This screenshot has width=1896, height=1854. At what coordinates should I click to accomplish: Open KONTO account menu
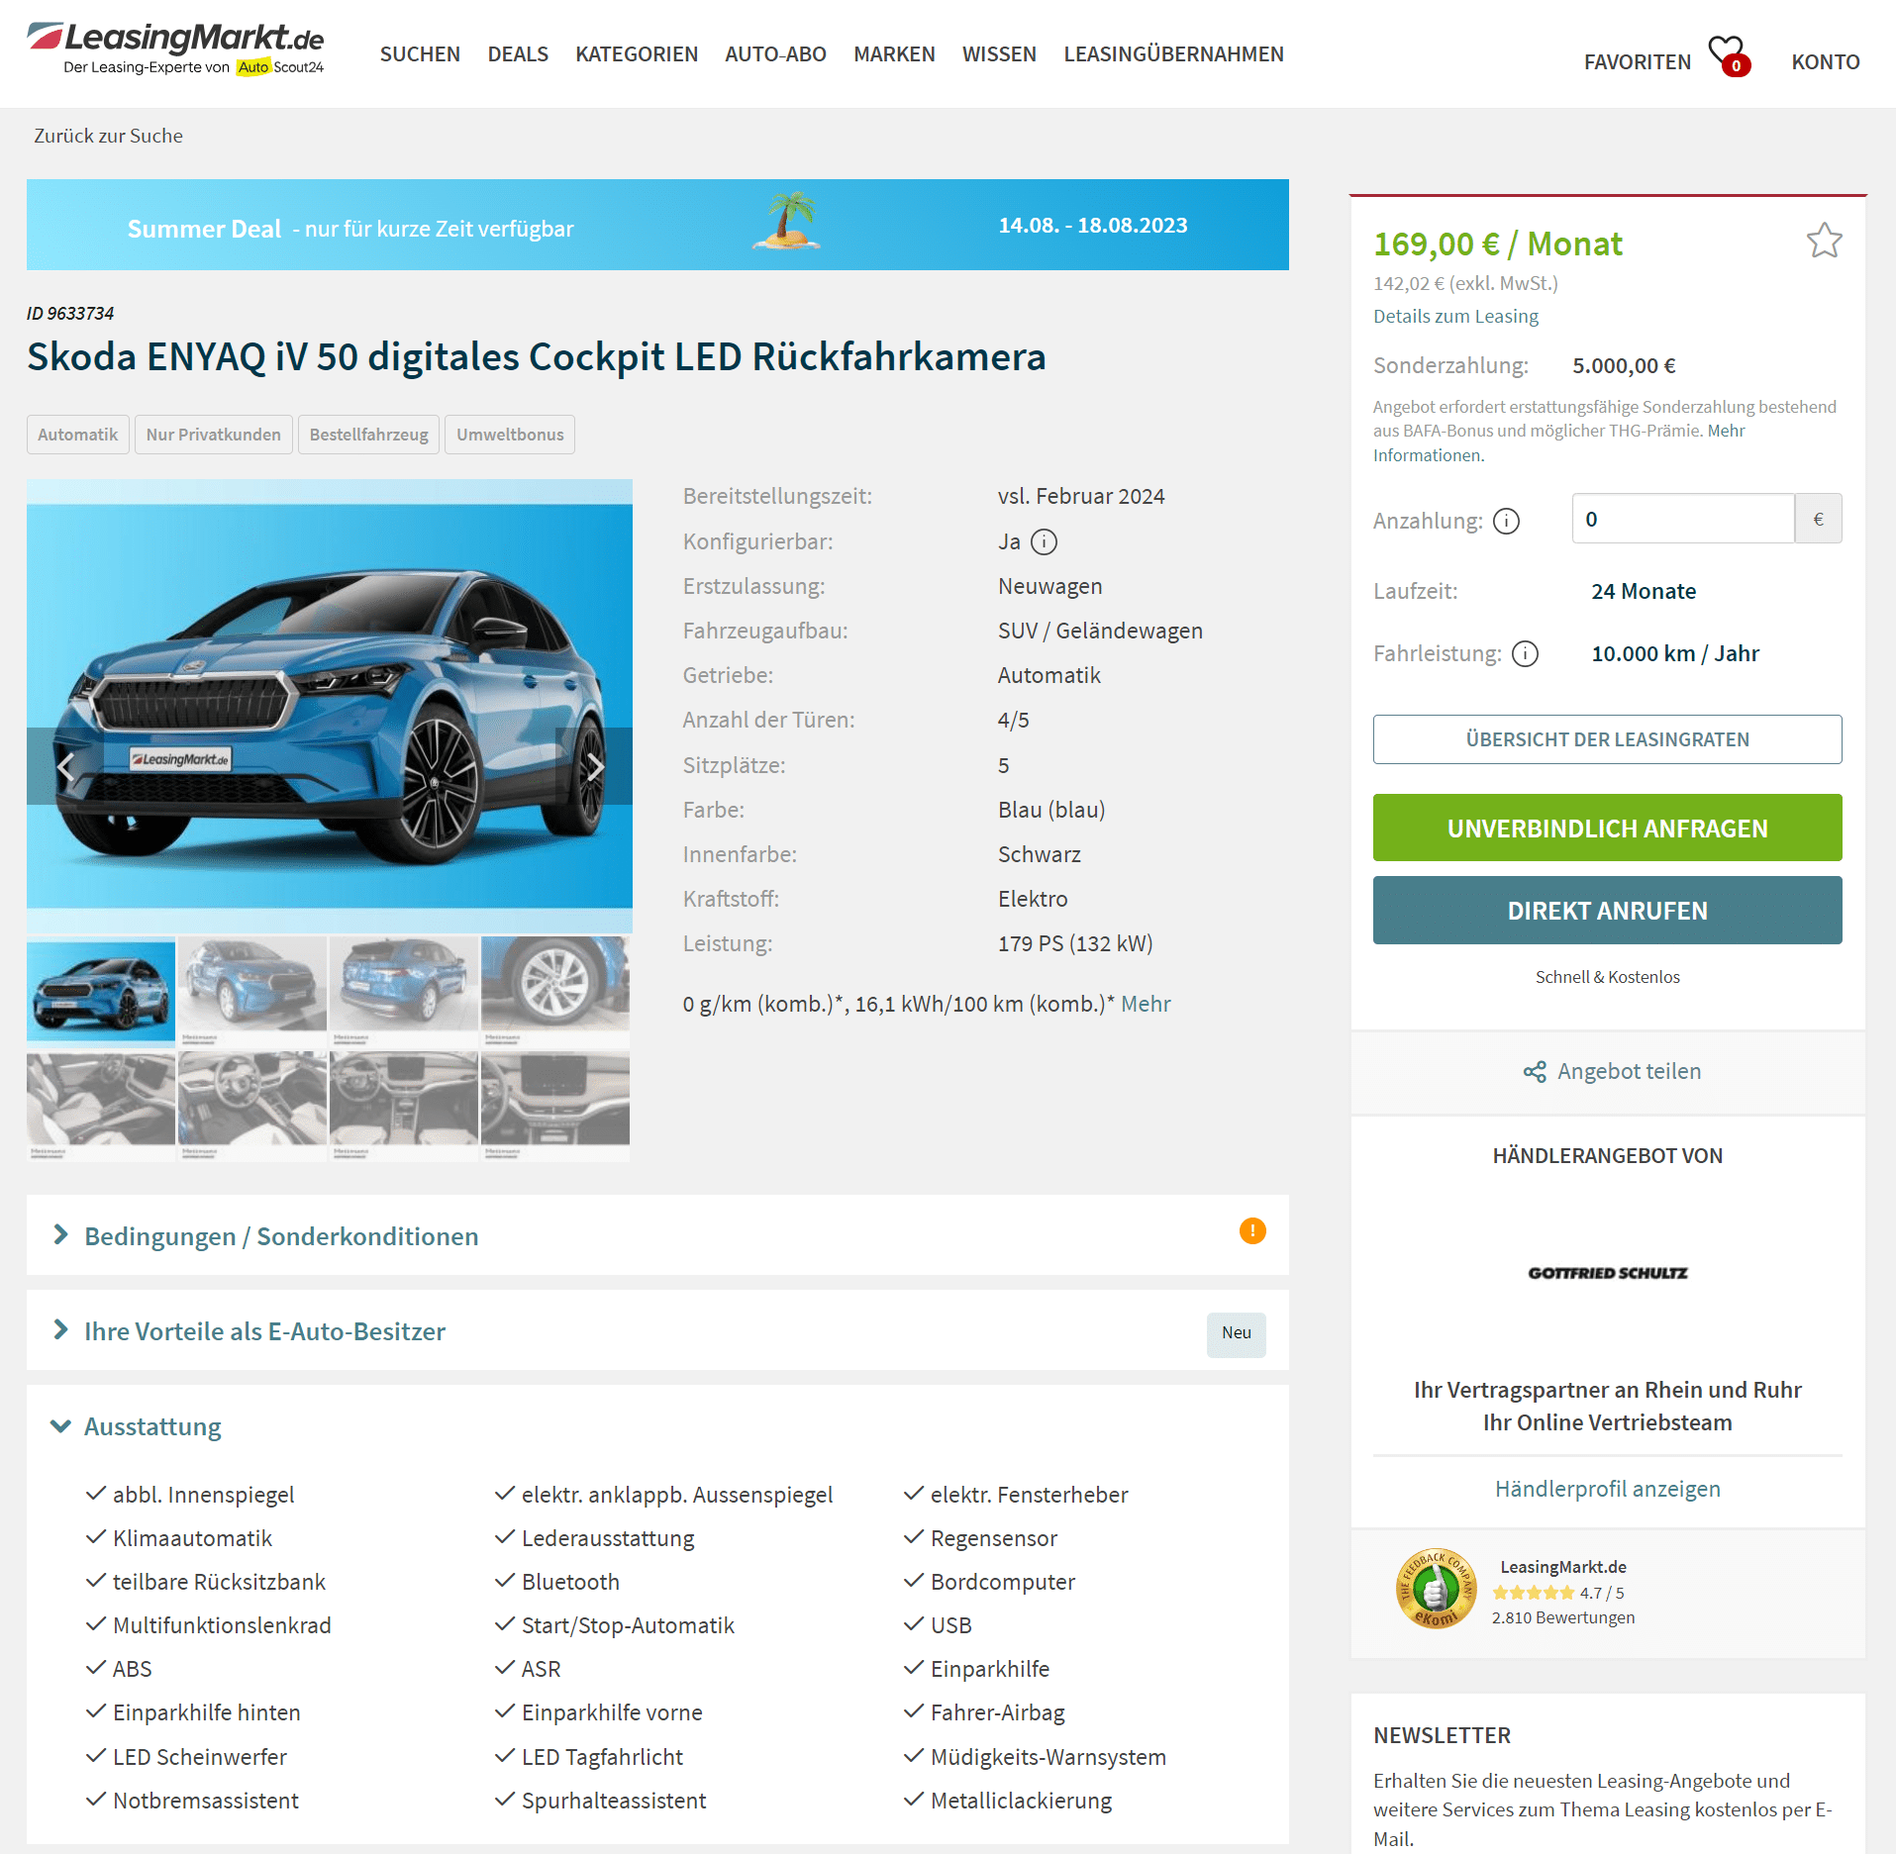[1825, 62]
